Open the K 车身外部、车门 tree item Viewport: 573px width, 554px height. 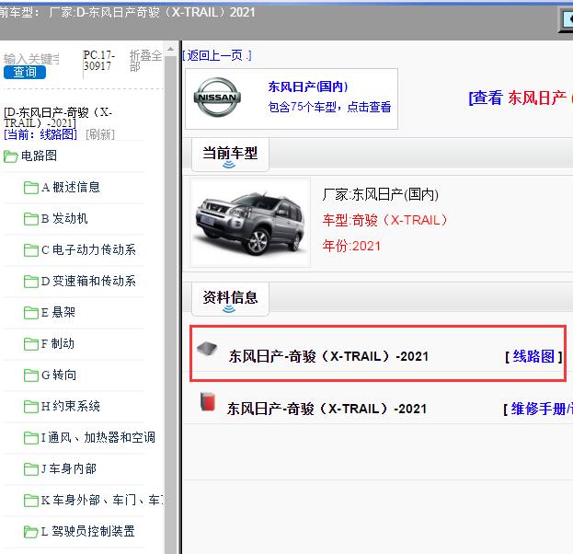103,500
